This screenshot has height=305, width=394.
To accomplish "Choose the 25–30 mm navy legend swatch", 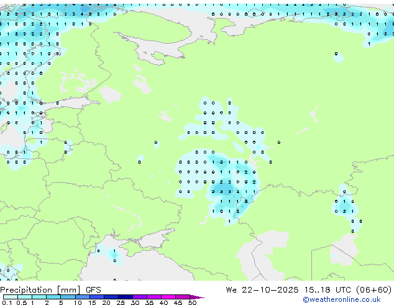I will [x=126, y=297].
